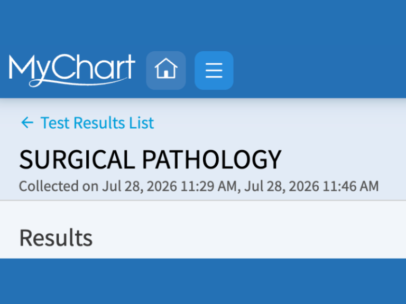Screen dimensions: 406x304
Task: Click the first 'Jul 28, 2026' date text
Action: click(140, 186)
